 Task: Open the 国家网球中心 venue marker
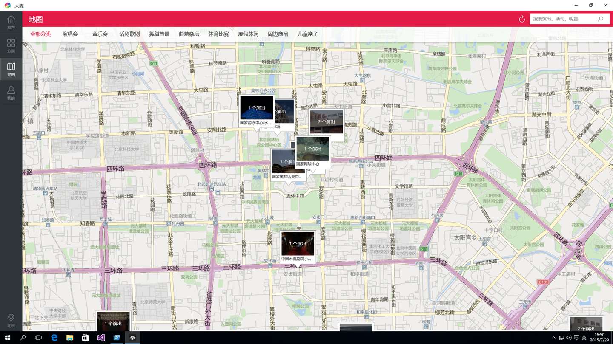[313, 152]
